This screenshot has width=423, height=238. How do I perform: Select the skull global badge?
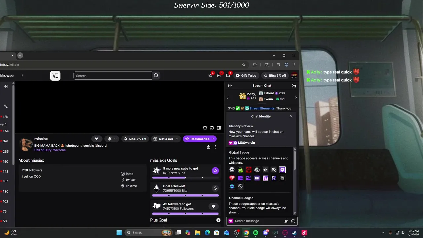click(232, 170)
